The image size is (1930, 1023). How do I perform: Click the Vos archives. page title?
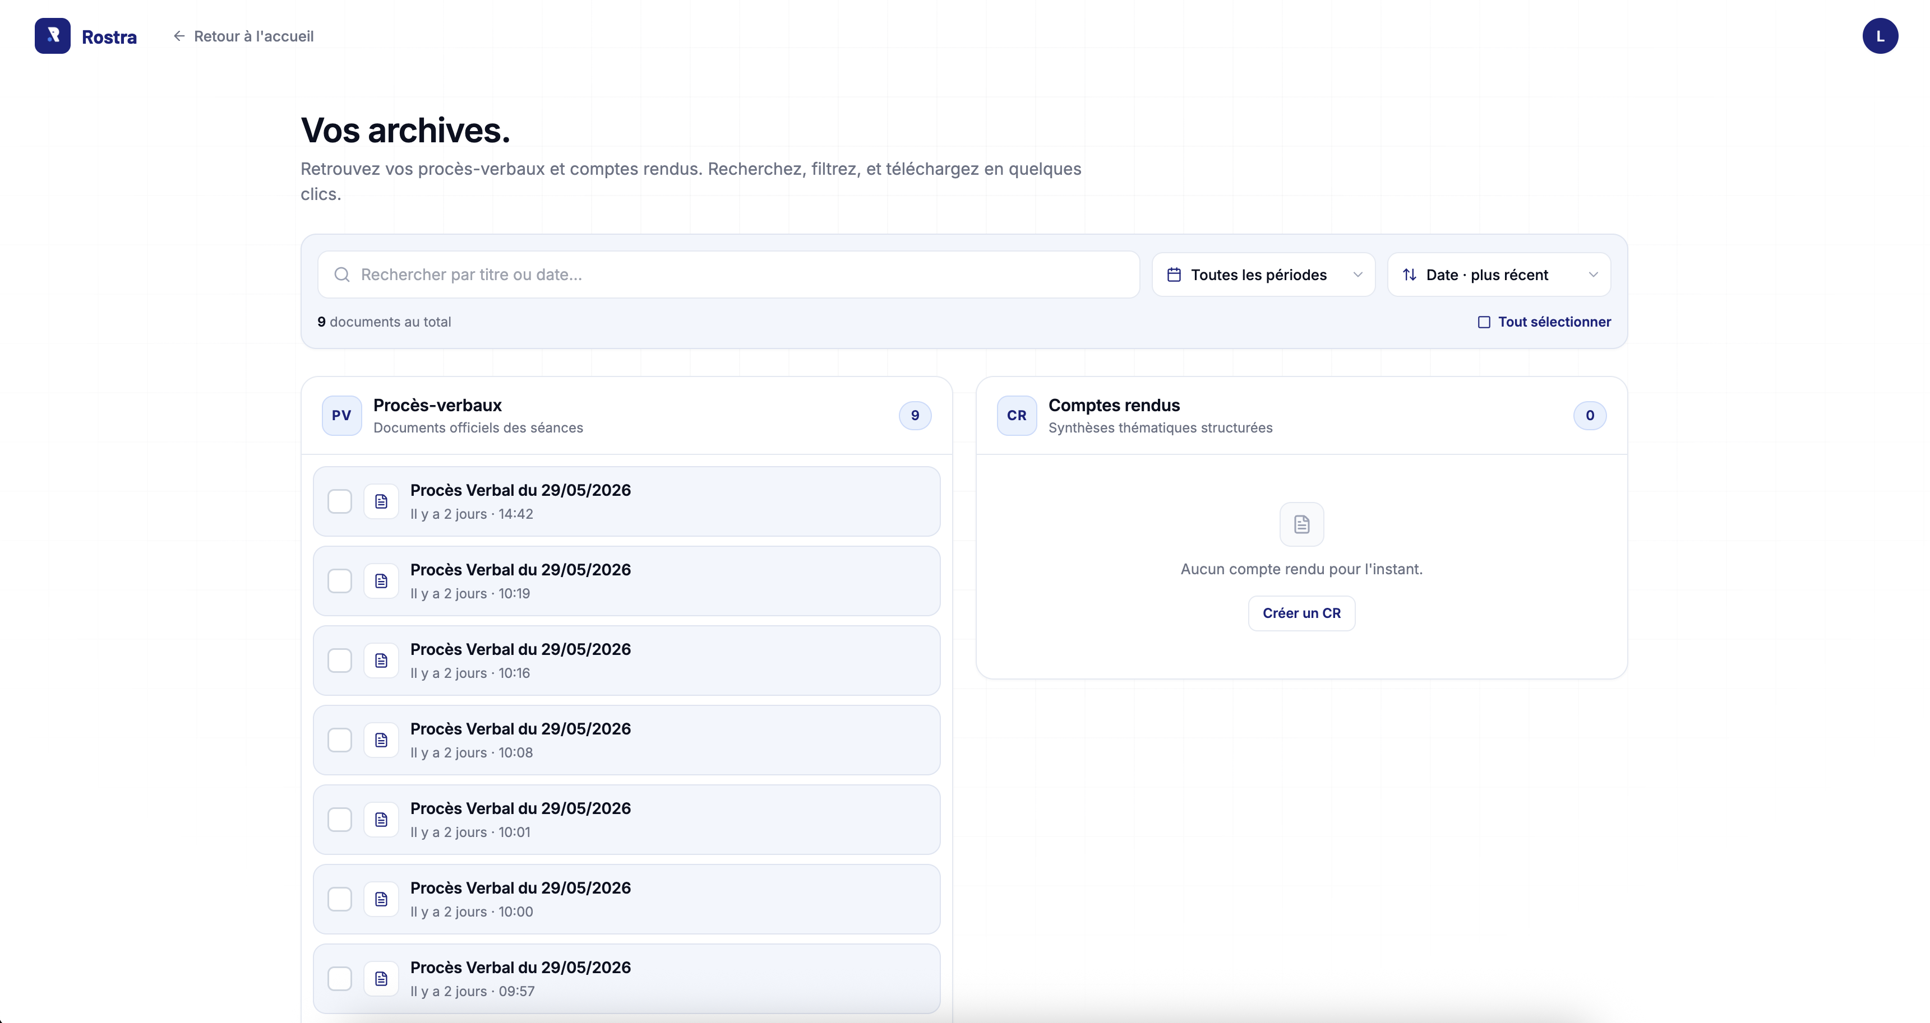click(405, 130)
